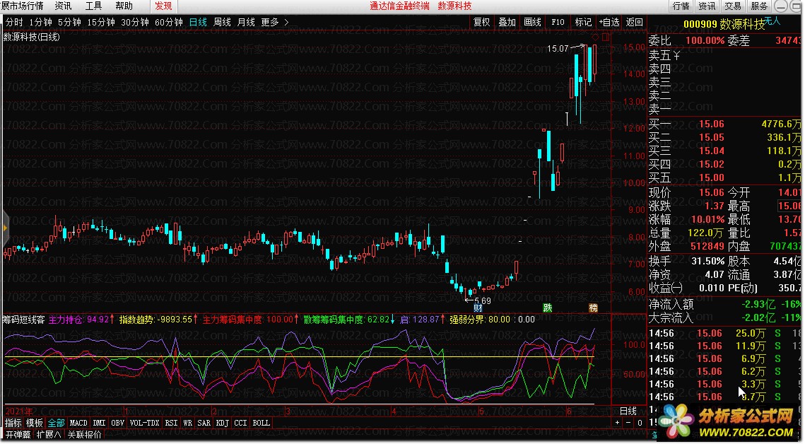This screenshot has width=805, height=444.
Task: Select the 15分钟 period tab
Action: click(x=101, y=22)
